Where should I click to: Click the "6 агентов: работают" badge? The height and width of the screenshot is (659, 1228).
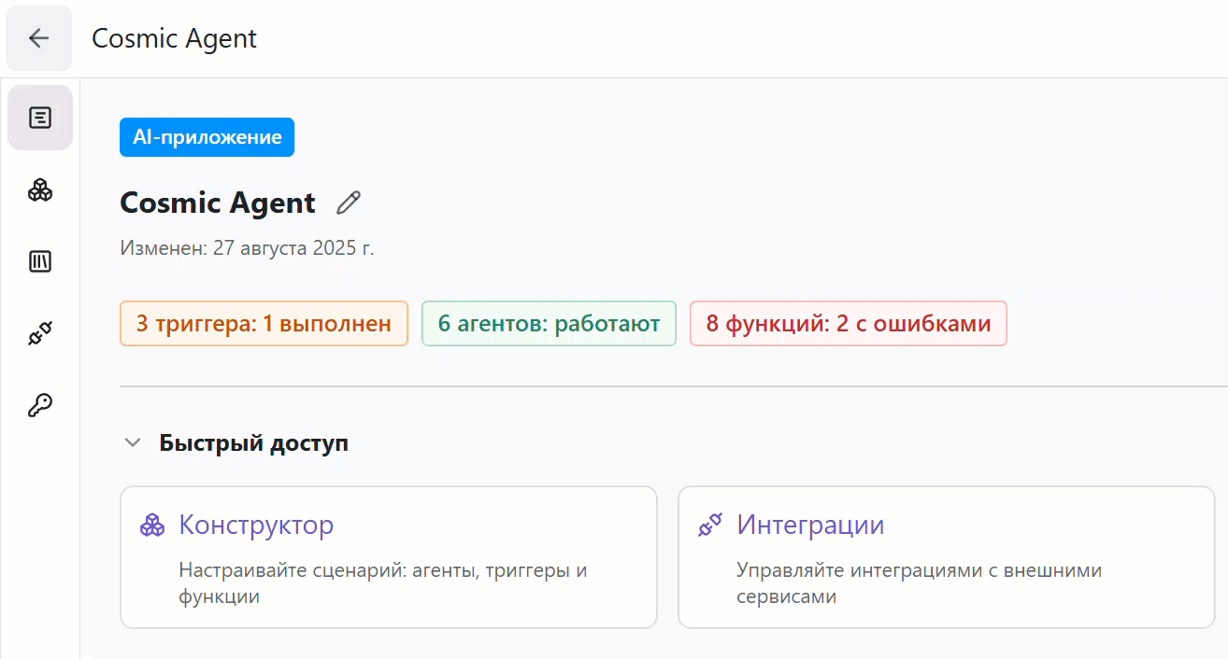point(549,323)
